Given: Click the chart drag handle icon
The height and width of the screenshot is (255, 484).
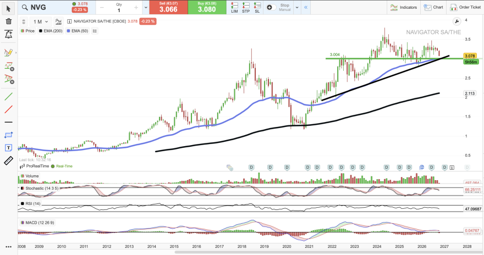Looking at the screenshot, I should [x=24, y=21].
